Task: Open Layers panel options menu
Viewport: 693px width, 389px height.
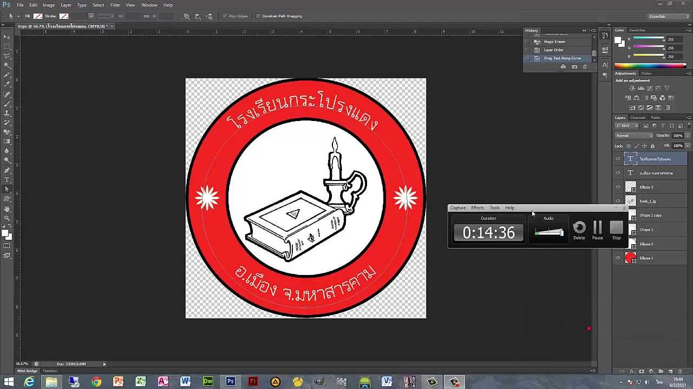Action: coord(688,118)
